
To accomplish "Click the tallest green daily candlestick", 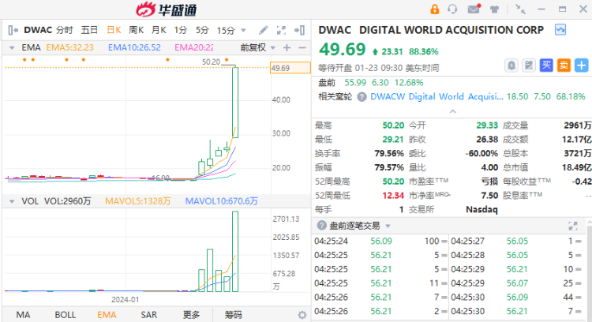I will pyautogui.click(x=235, y=102).
